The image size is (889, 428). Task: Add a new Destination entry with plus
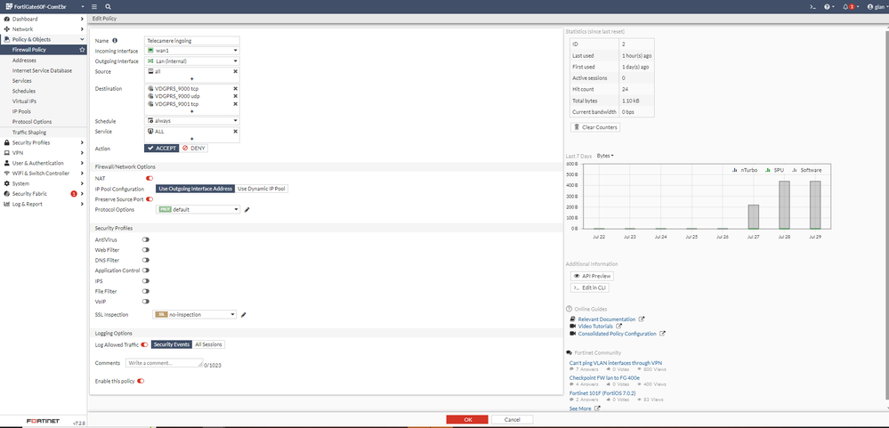coord(191,112)
